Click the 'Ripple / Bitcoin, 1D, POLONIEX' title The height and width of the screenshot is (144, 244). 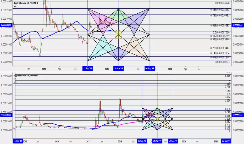(x=26, y=3)
